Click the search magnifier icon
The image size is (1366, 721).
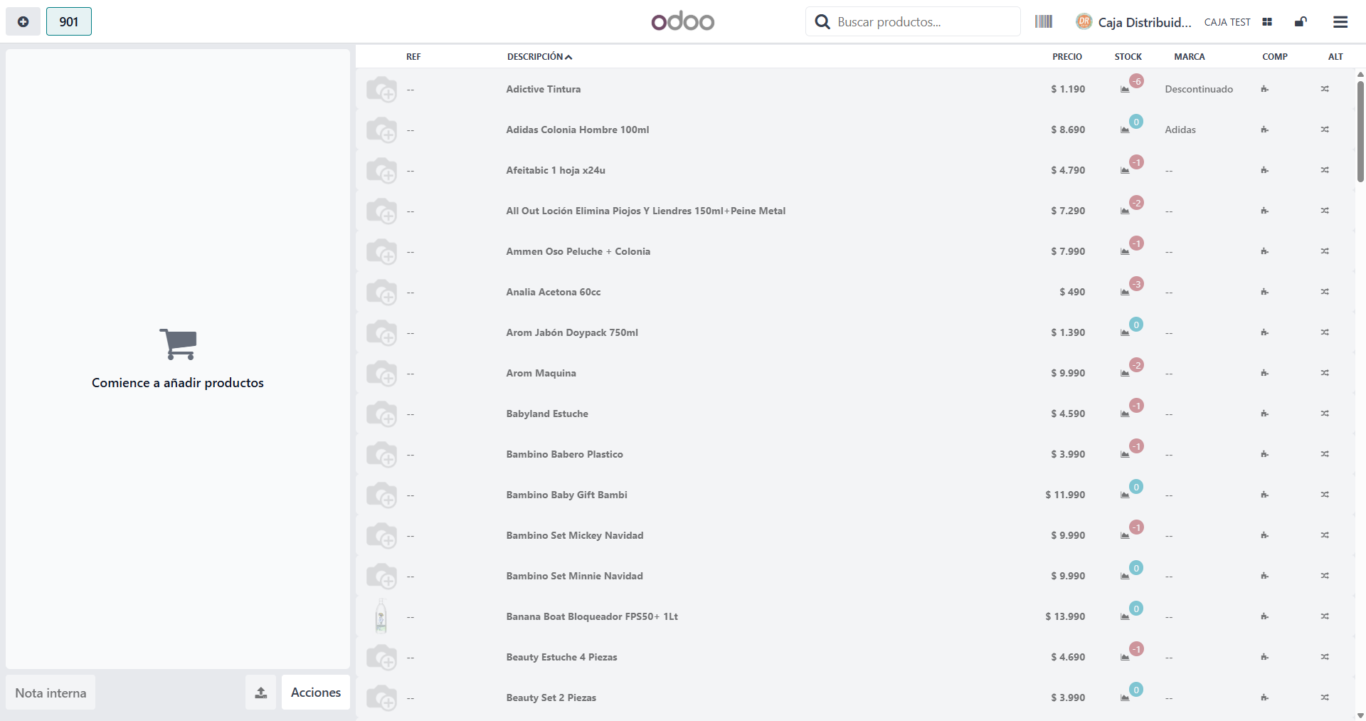click(x=822, y=22)
